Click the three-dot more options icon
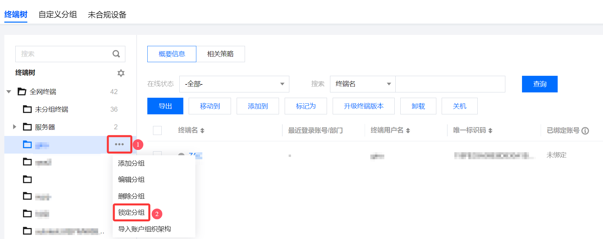 pos(119,144)
